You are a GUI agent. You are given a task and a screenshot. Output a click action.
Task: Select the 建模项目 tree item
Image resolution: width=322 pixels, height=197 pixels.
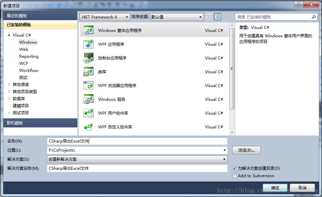pyautogui.click(x=21, y=106)
